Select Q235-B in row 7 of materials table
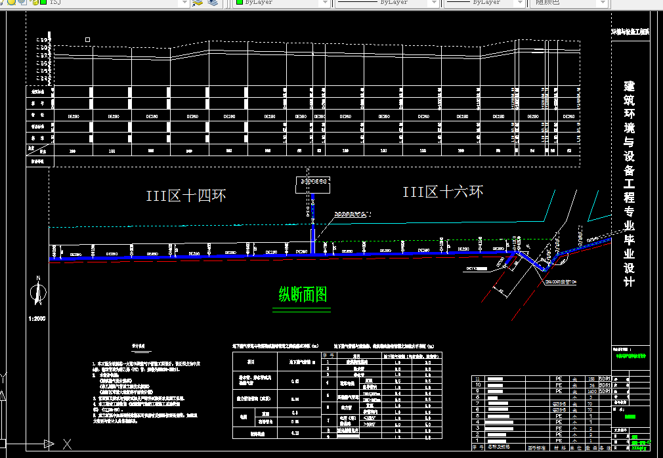663x458 pixels. 559,404
